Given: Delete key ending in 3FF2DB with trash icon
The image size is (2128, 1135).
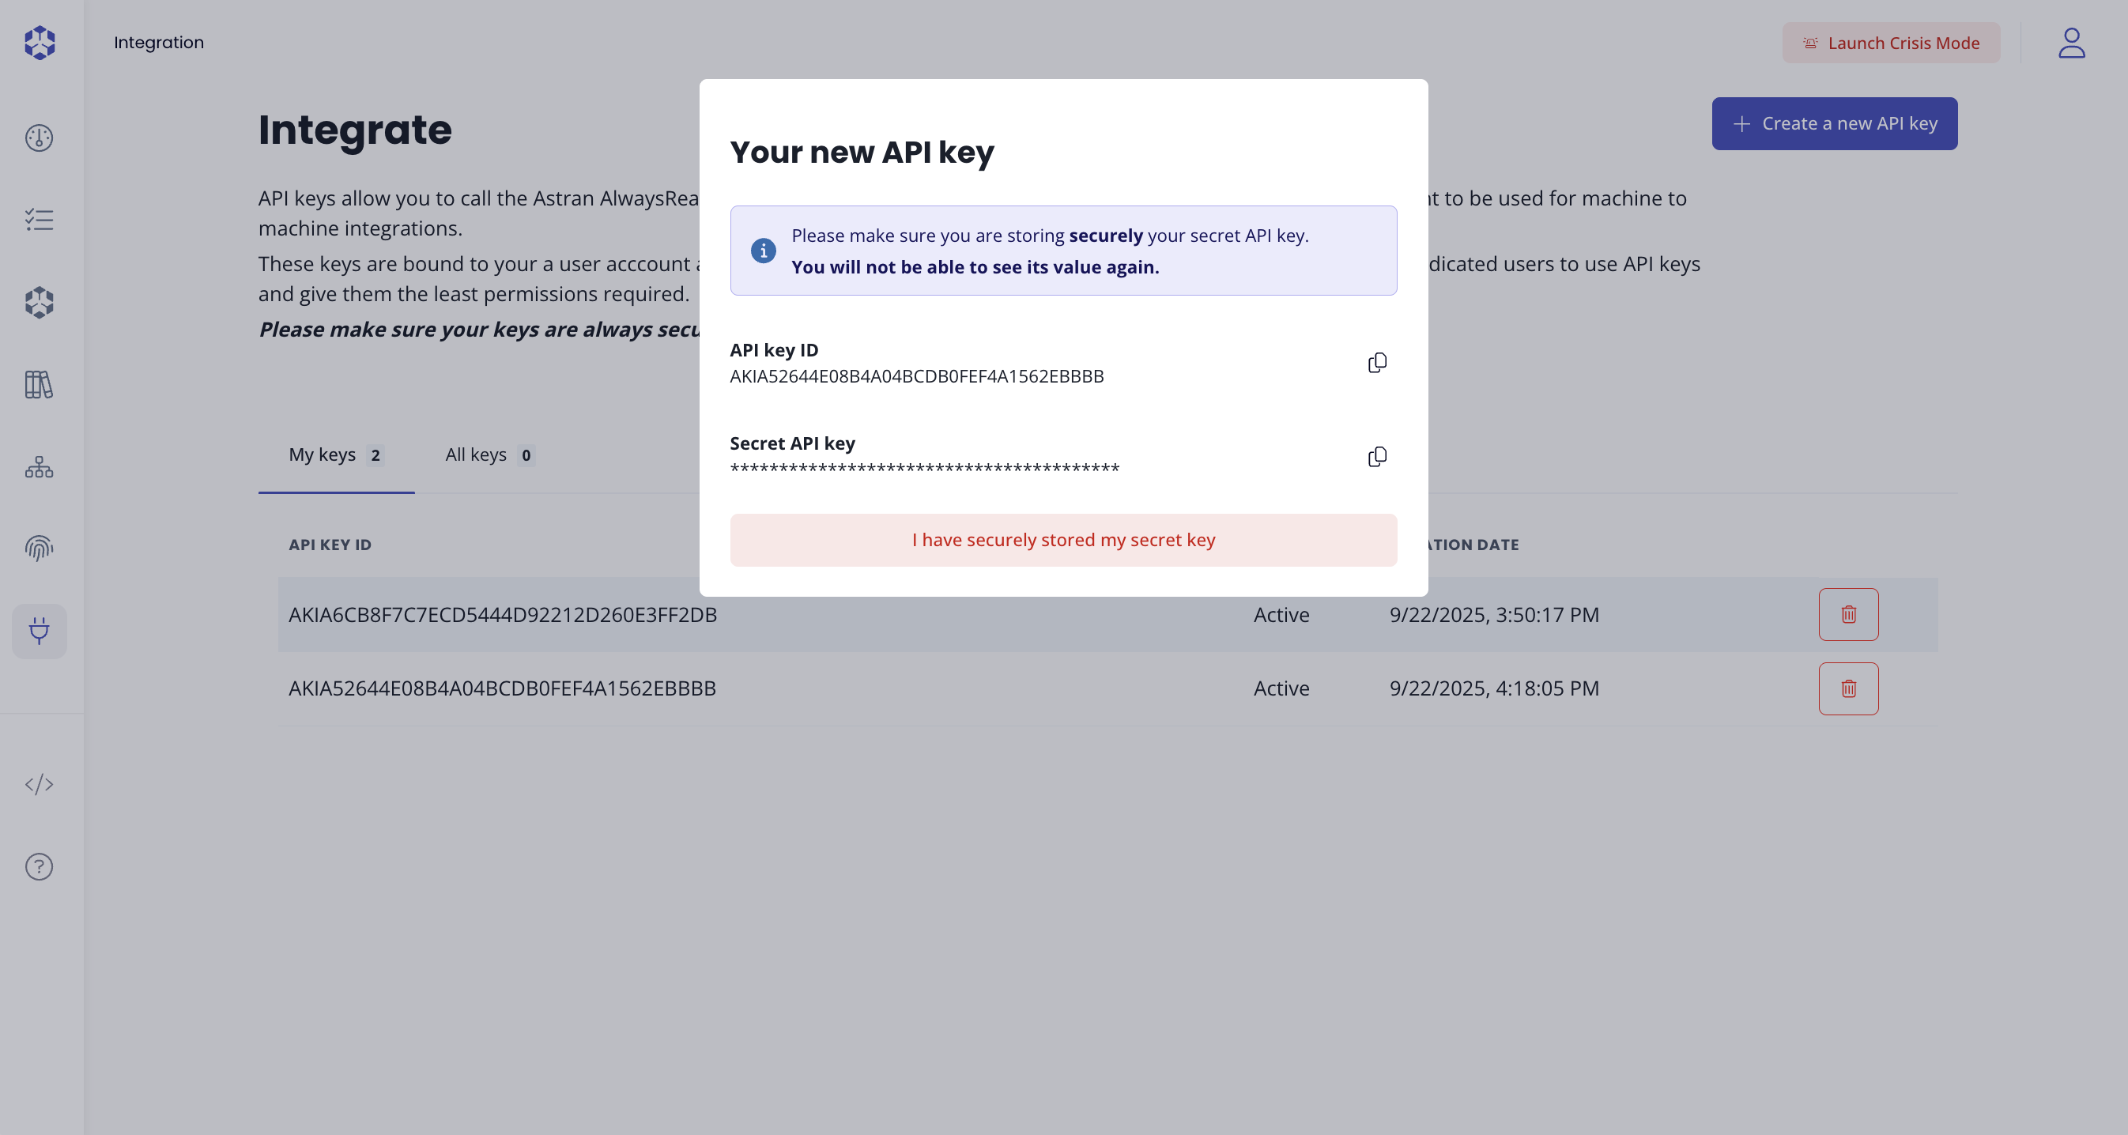Looking at the screenshot, I should tap(1849, 614).
